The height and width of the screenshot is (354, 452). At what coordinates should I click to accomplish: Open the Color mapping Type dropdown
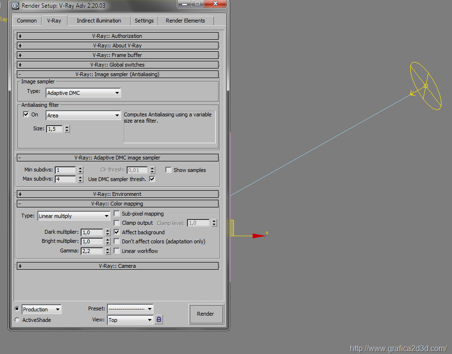(x=74, y=216)
